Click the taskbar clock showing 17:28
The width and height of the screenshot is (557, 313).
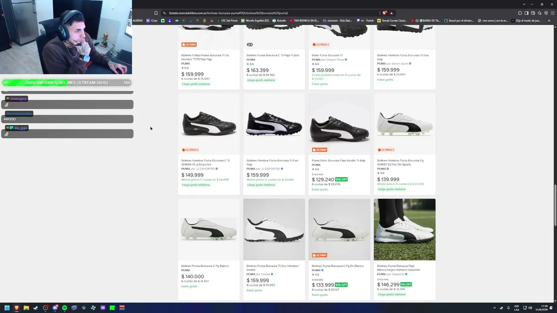tap(541, 308)
